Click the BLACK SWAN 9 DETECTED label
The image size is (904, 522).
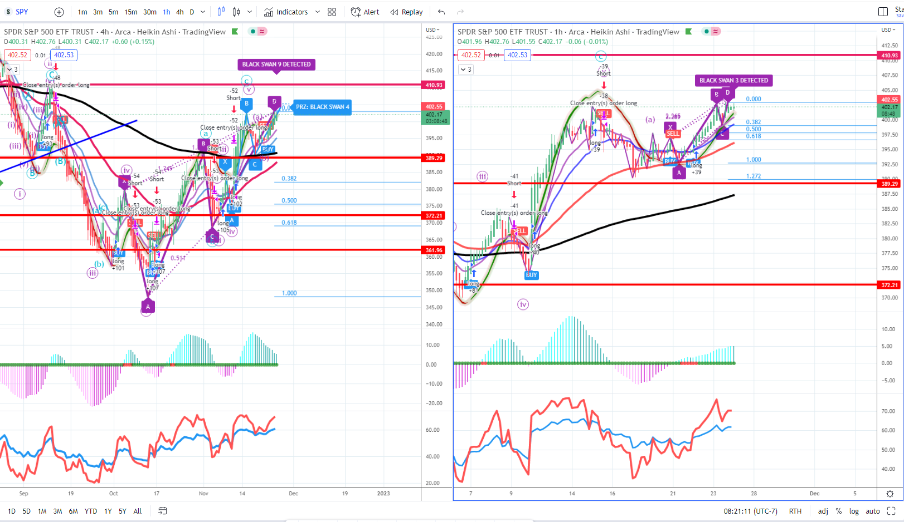pos(276,65)
